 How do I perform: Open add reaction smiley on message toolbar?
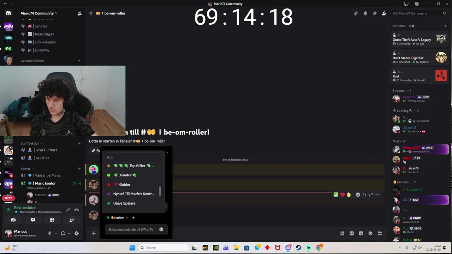point(358,194)
